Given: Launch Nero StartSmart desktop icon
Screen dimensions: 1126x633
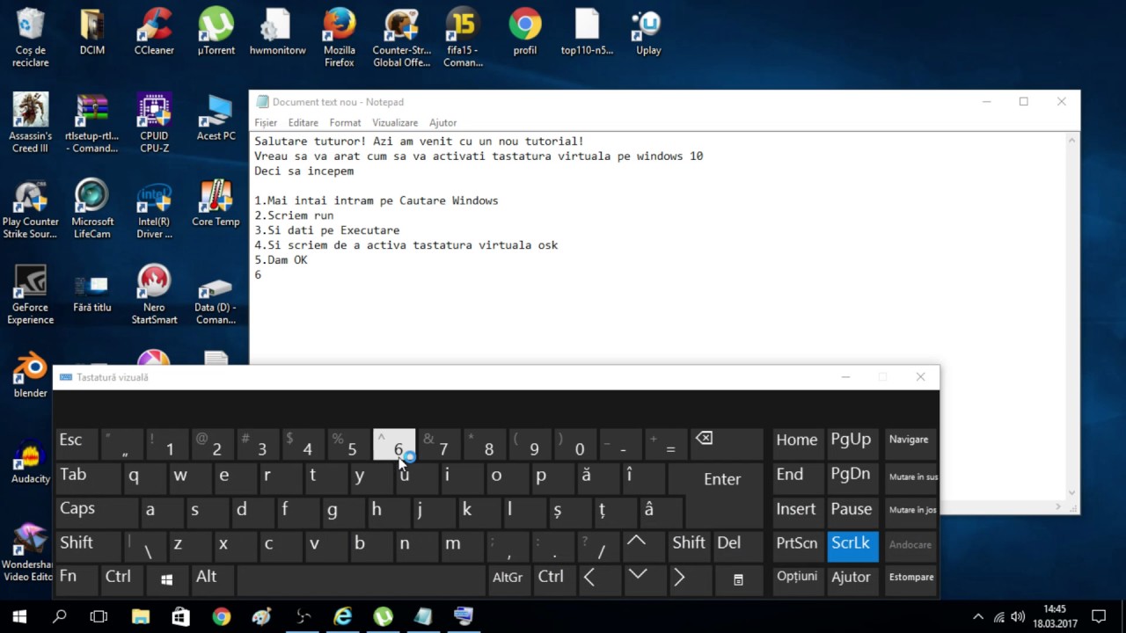Looking at the screenshot, I should pos(154,295).
